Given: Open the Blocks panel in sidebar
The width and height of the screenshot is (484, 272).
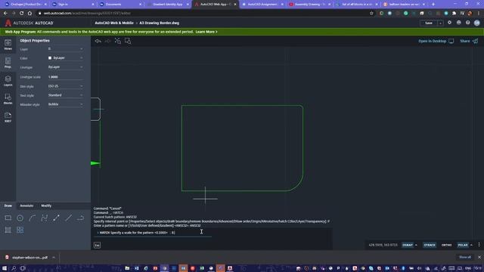Looking at the screenshot, I should point(8,99).
